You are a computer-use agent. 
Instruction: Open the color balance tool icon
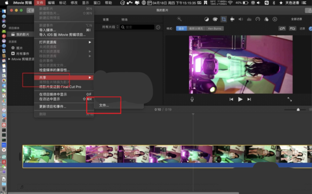pyautogui.click(x=206, y=19)
